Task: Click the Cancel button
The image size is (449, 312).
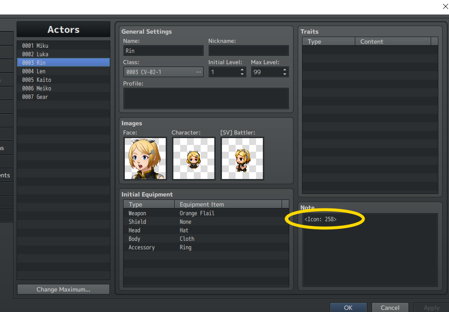Action: coord(390,307)
